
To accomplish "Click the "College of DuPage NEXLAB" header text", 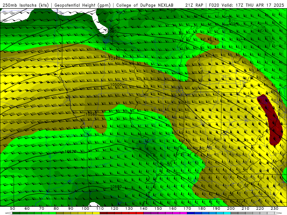I will click(x=145, y=5).
